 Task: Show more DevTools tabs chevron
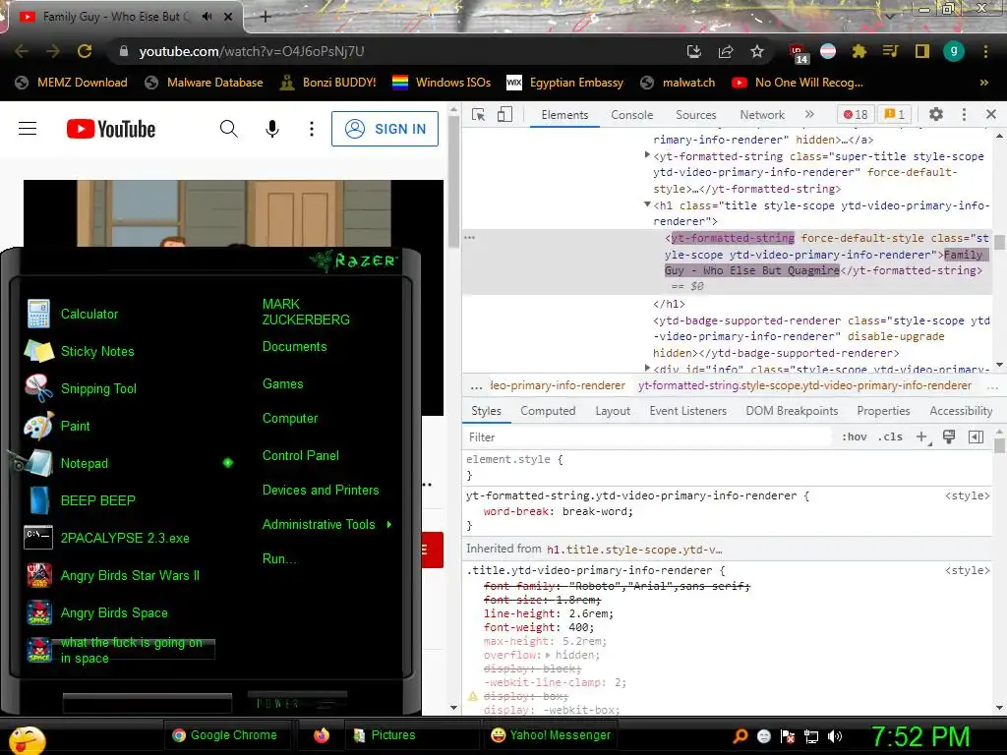tap(809, 114)
